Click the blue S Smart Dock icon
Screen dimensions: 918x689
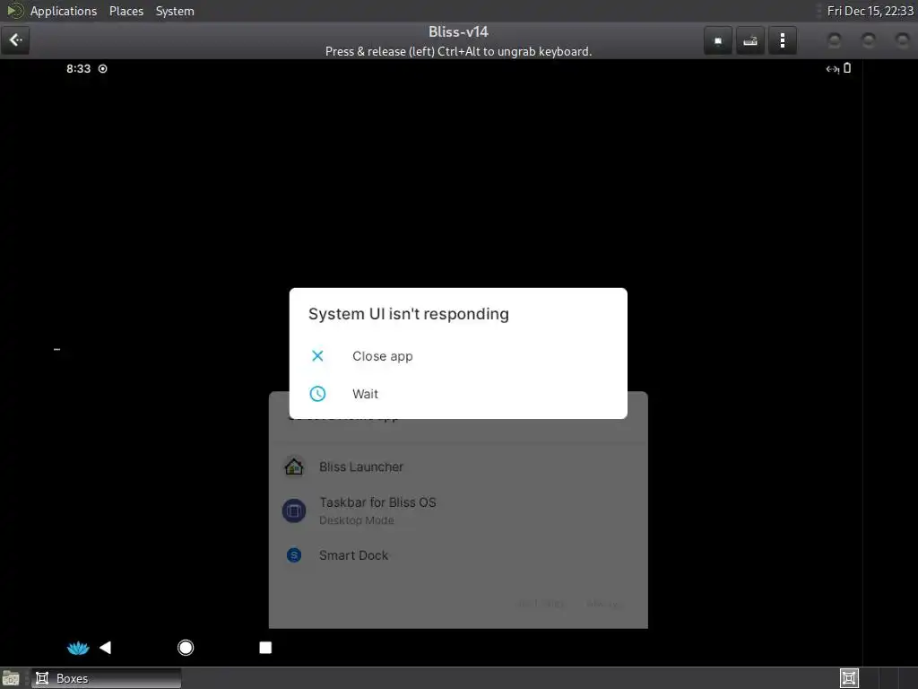point(294,554)
